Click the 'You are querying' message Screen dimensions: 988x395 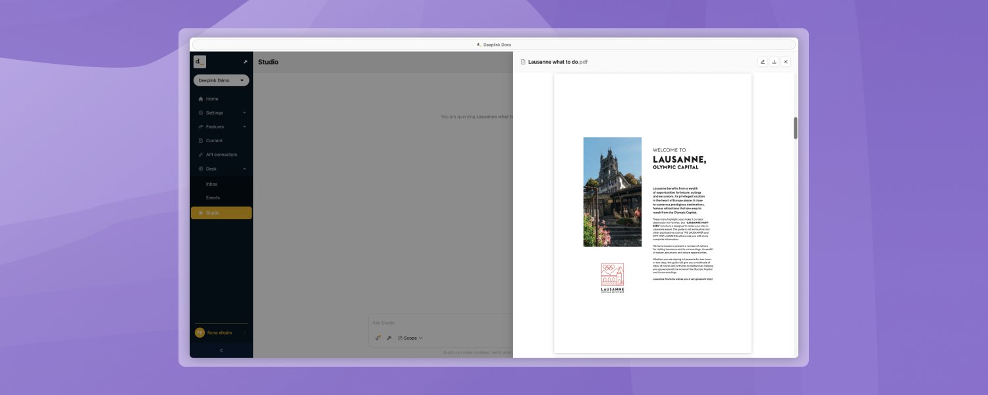tap(477, 117)
